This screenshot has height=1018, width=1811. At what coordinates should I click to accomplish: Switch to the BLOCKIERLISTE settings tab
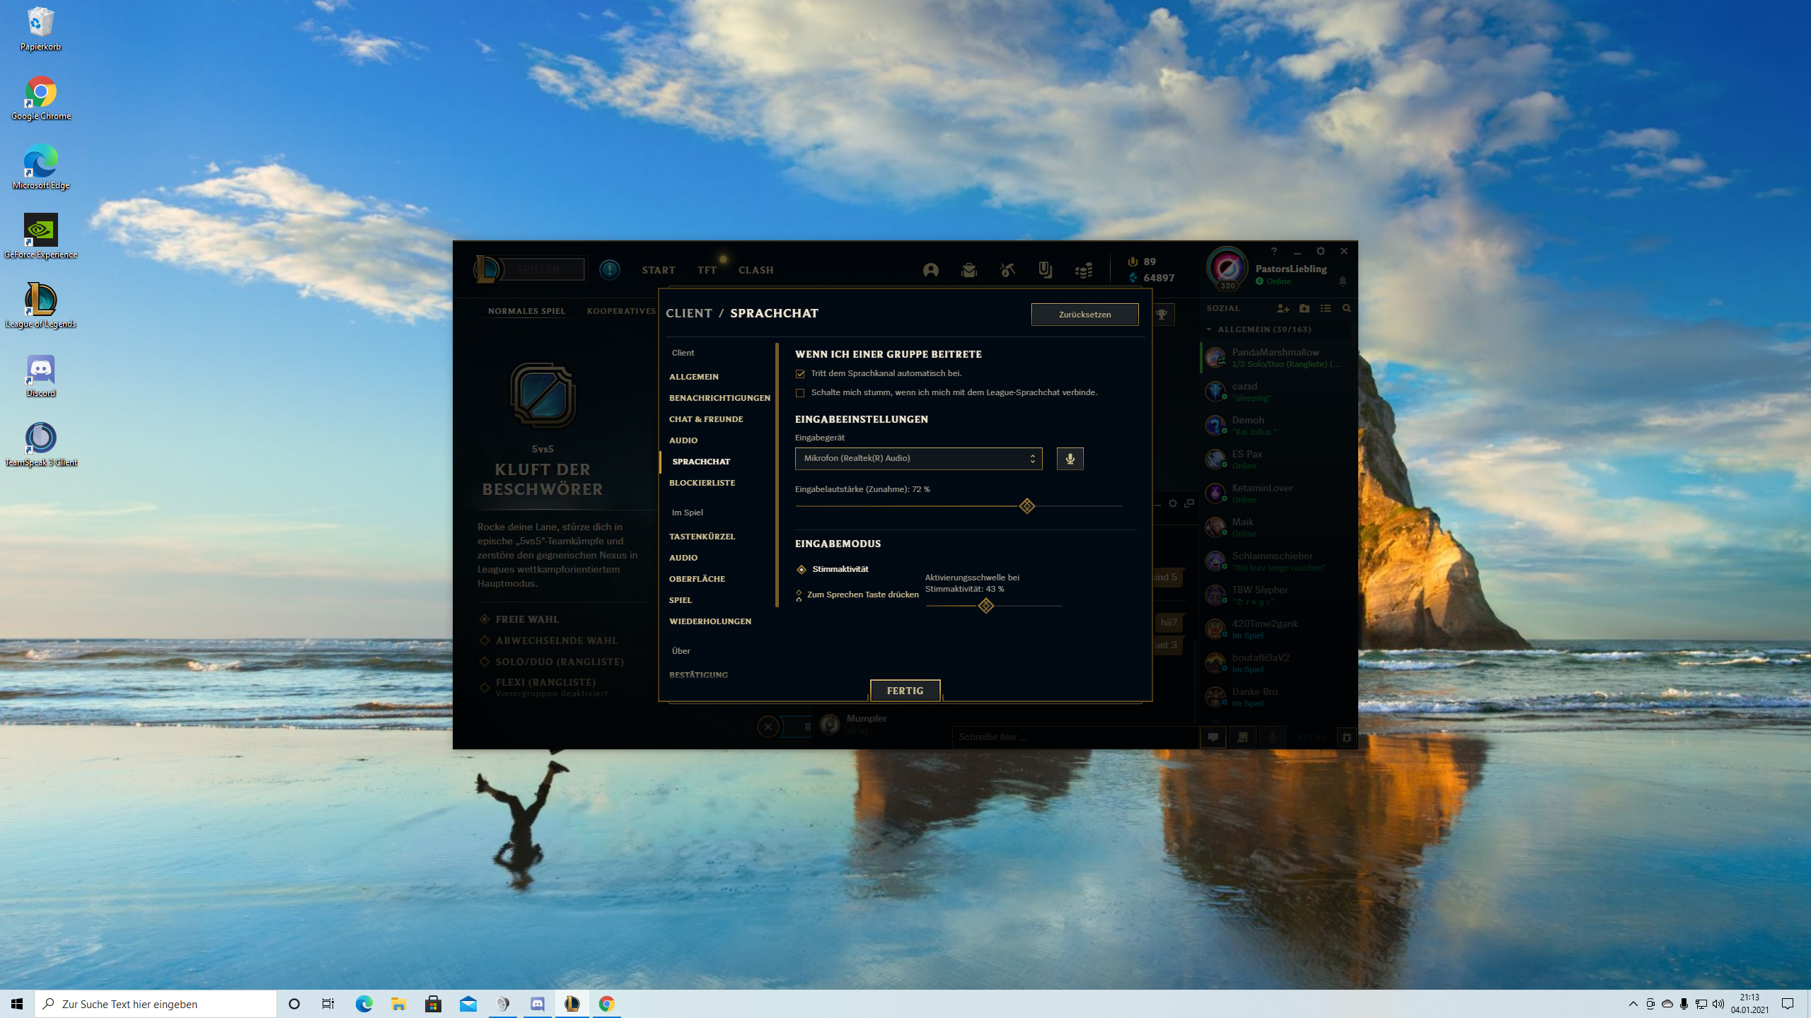[702, 483]
